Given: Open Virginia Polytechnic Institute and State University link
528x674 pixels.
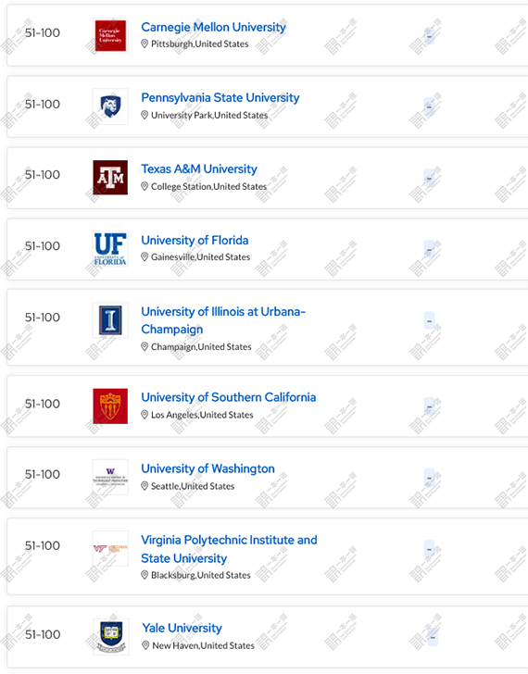Looking at the screenshot, I should (229, 549).
